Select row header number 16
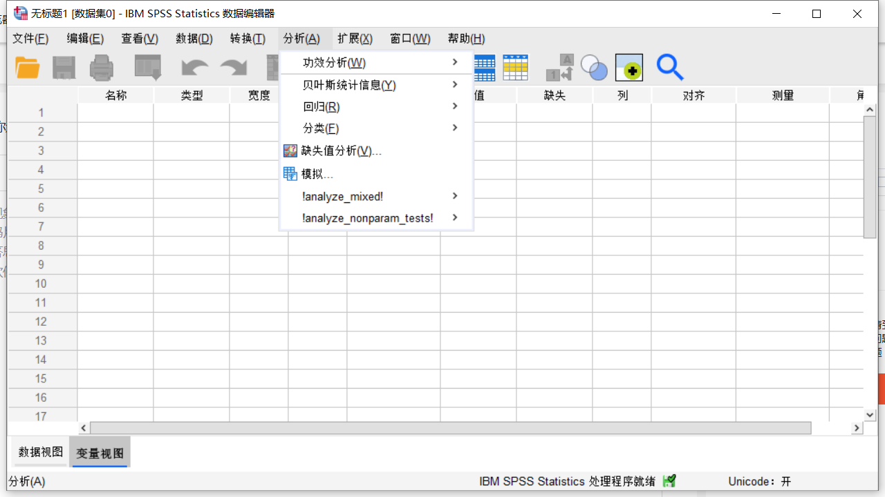 click(x=42, y=398)
